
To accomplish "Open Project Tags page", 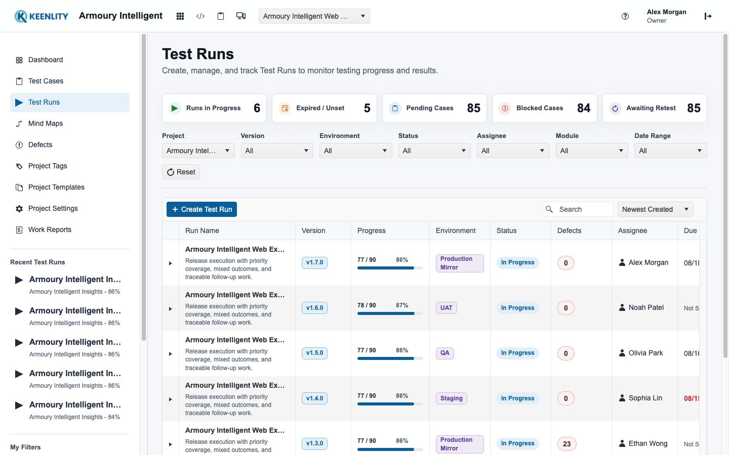I will [70, 166].
